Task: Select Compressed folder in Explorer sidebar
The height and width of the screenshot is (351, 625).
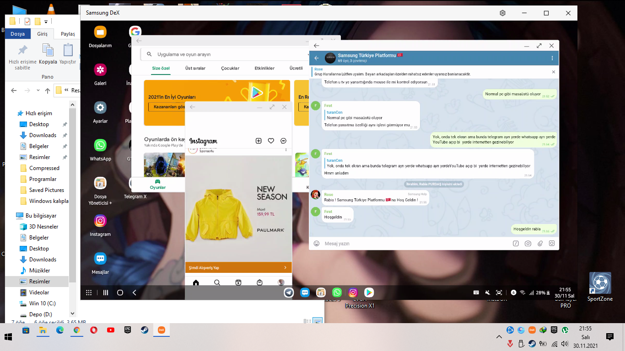Action: (44, 168)
